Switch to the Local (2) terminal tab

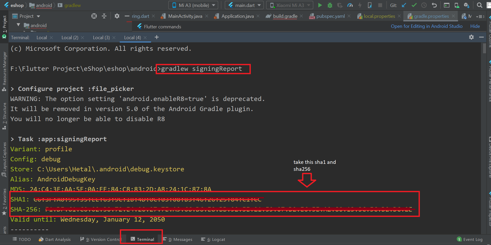(x=70, y=38)
